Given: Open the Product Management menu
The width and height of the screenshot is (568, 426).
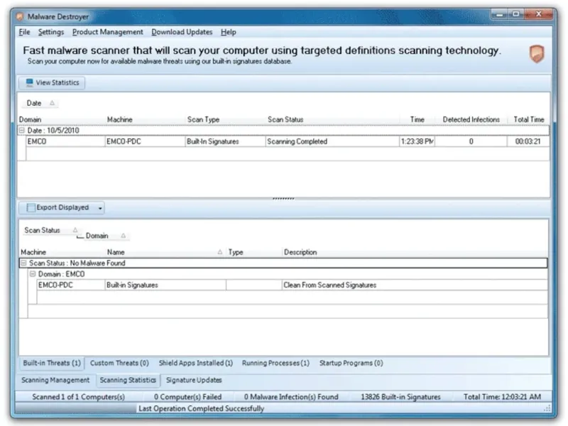Looking at the screenshot, I should (107, 32).
